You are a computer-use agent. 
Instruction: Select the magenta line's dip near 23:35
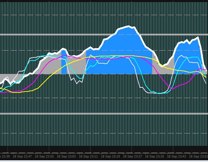point(174,88)
